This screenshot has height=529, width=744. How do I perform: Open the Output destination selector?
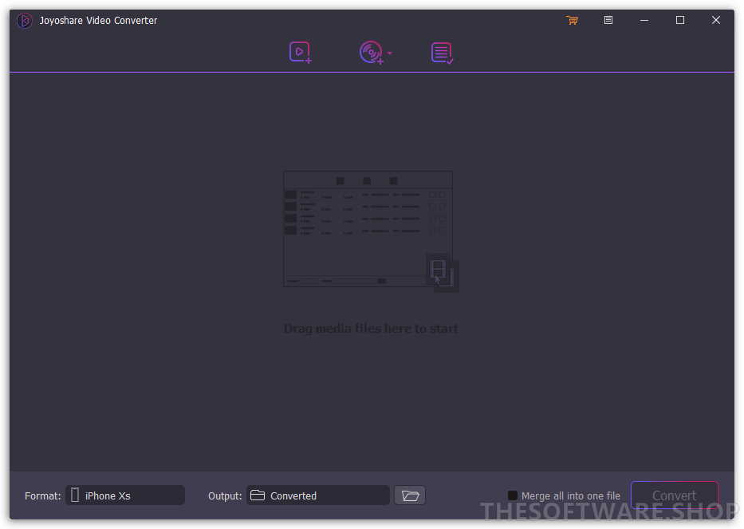[317, 495]
